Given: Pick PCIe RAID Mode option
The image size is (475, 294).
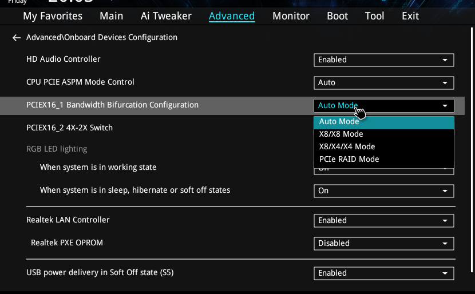Looking at the screenshot, I should (349, 159).
